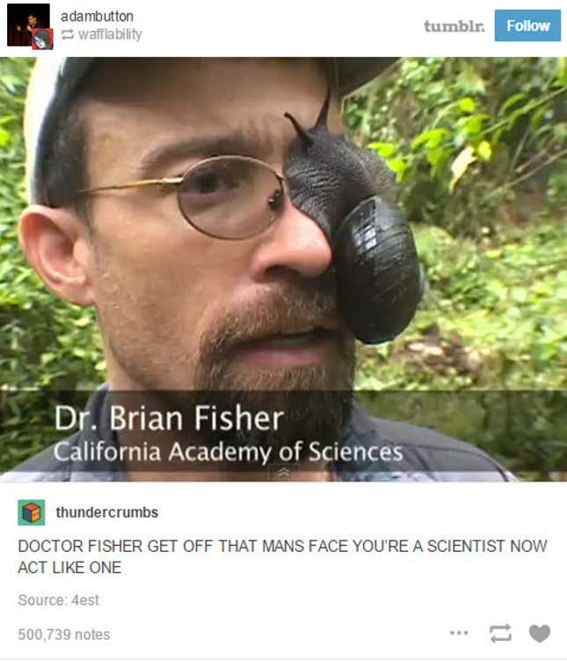The height and width of the screenshot is (661, 567).
Task: Click the small wafflability avatar badge
Action: (x=42, y=40)
